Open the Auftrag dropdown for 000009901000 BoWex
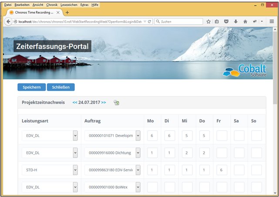This screenshot has height=197, width=279. 138,187
